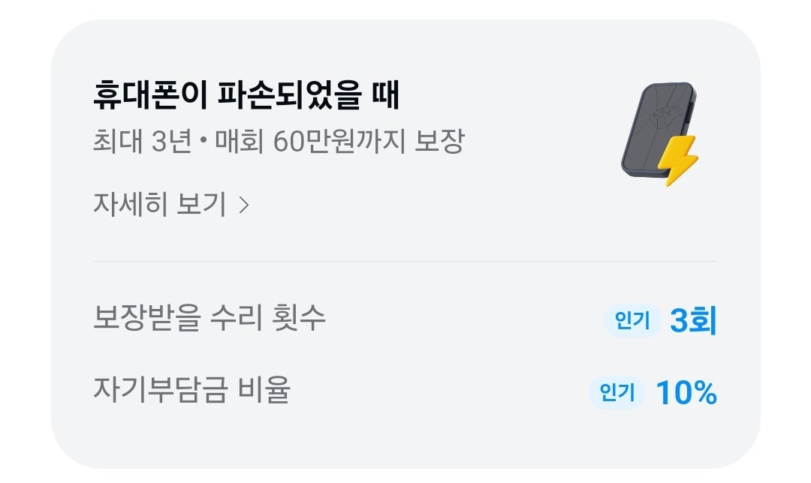Open the 3회 repair count selector
Viewport: 811px width, 483px height.
pos(692,321)
